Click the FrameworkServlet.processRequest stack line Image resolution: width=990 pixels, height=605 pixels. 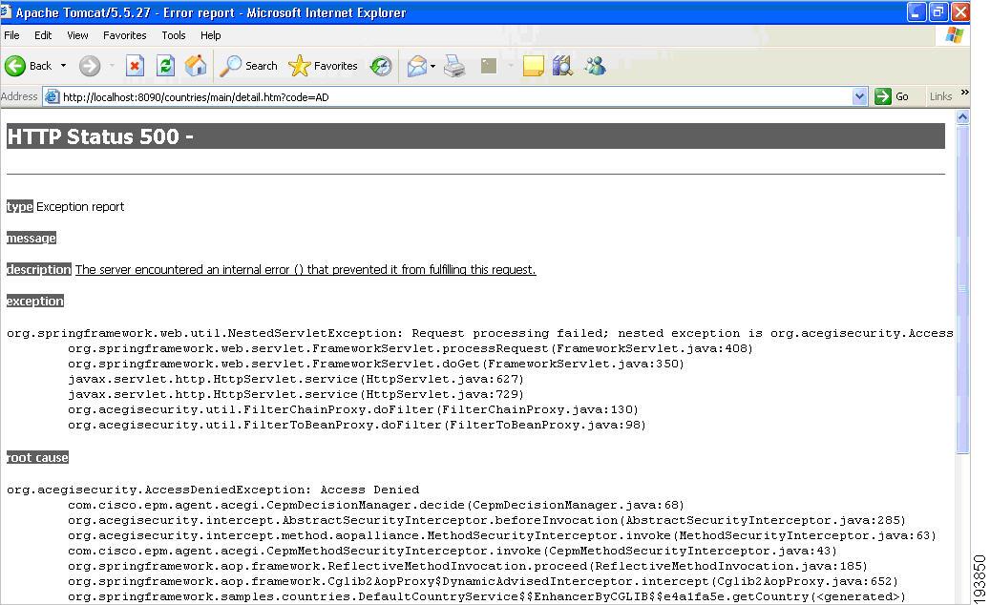point(411,348)
